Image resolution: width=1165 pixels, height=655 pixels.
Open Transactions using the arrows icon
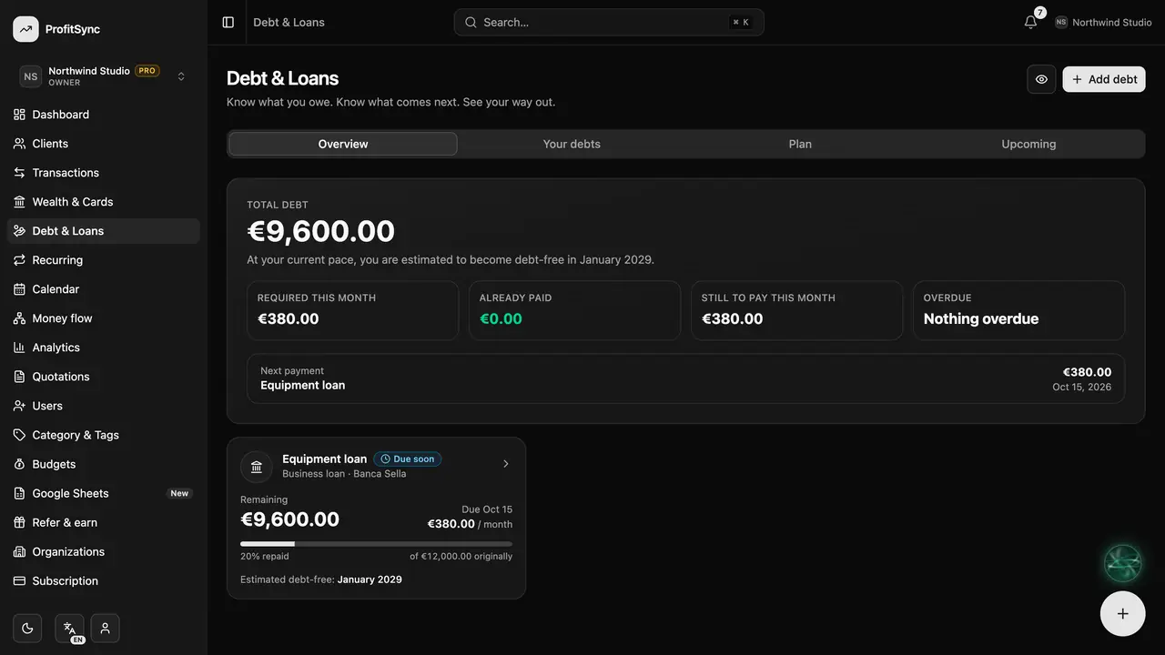19,173
